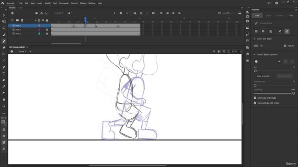Select the Line tool
The image size is (298, 167).
(4, 61)
